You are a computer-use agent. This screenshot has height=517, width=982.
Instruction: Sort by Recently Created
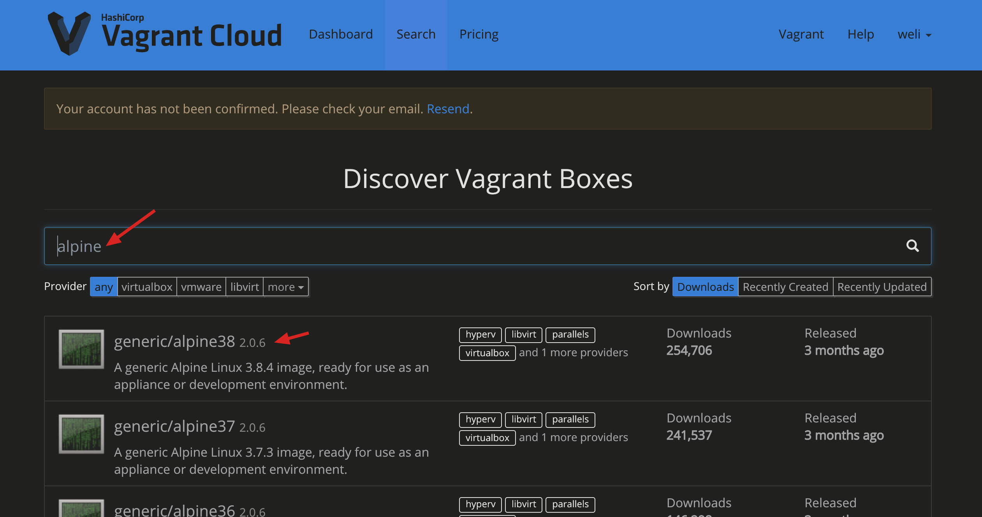coord(785,287)
